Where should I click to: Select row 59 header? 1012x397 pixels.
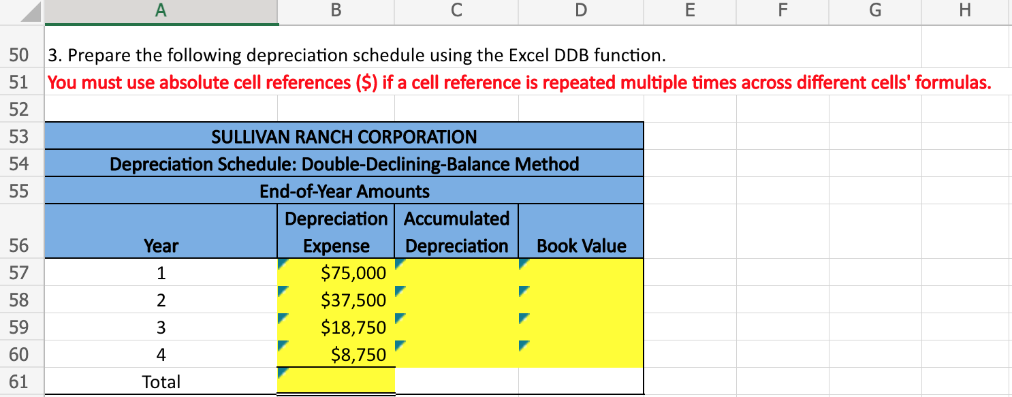coord(22,327)
